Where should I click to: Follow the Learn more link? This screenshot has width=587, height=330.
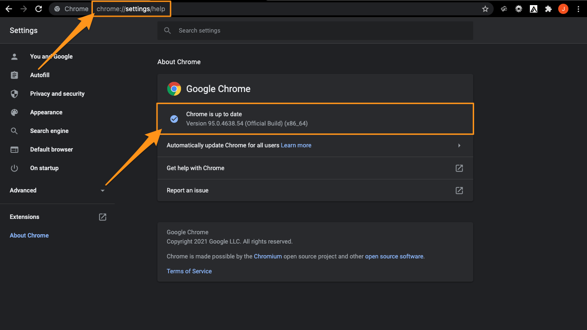pyautogui.click(x=296, y=145)
